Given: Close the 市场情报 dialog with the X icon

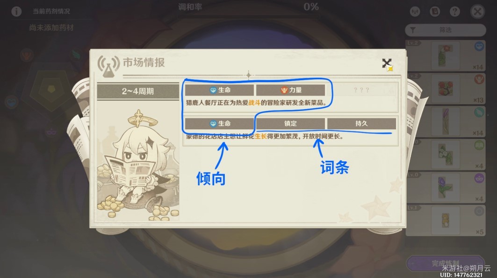Looking at the screenshot, I should click(387, 63).
